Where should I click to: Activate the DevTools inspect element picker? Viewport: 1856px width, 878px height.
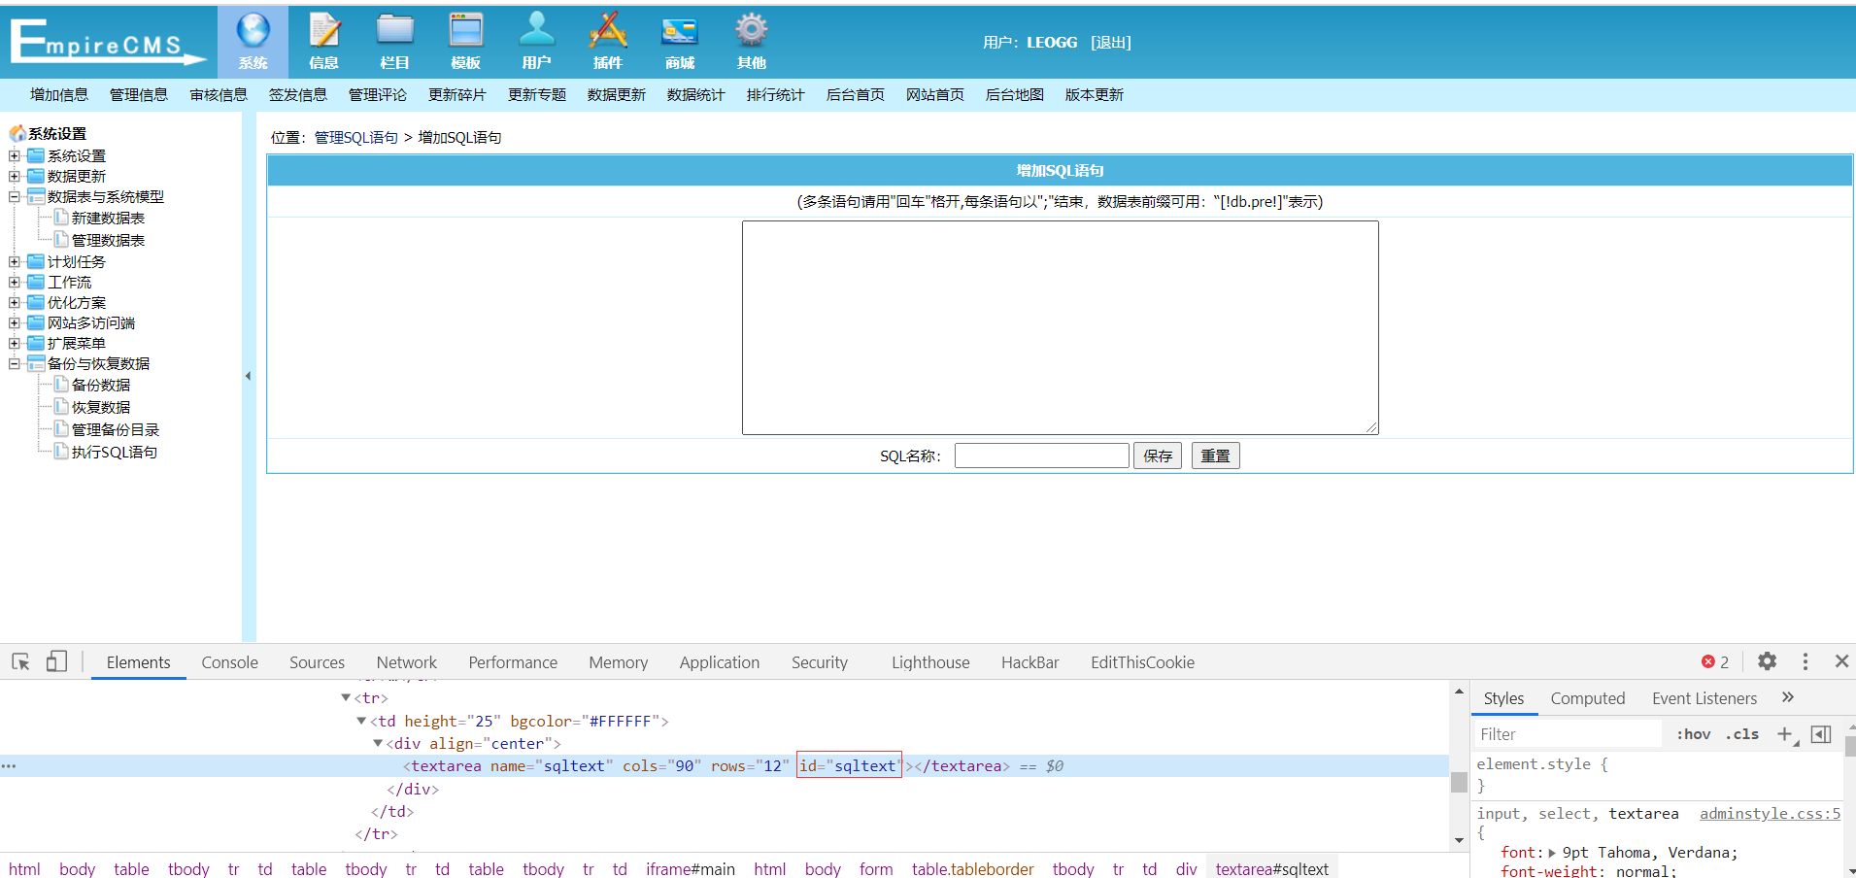tap(20, 662)
